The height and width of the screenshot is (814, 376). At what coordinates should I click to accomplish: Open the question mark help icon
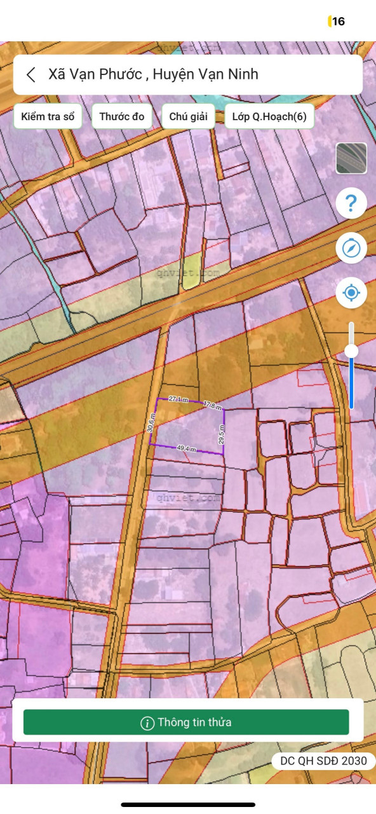pos(351,203)
